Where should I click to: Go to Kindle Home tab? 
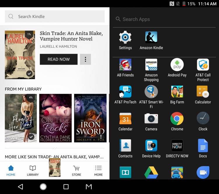(x=11, y=171)
